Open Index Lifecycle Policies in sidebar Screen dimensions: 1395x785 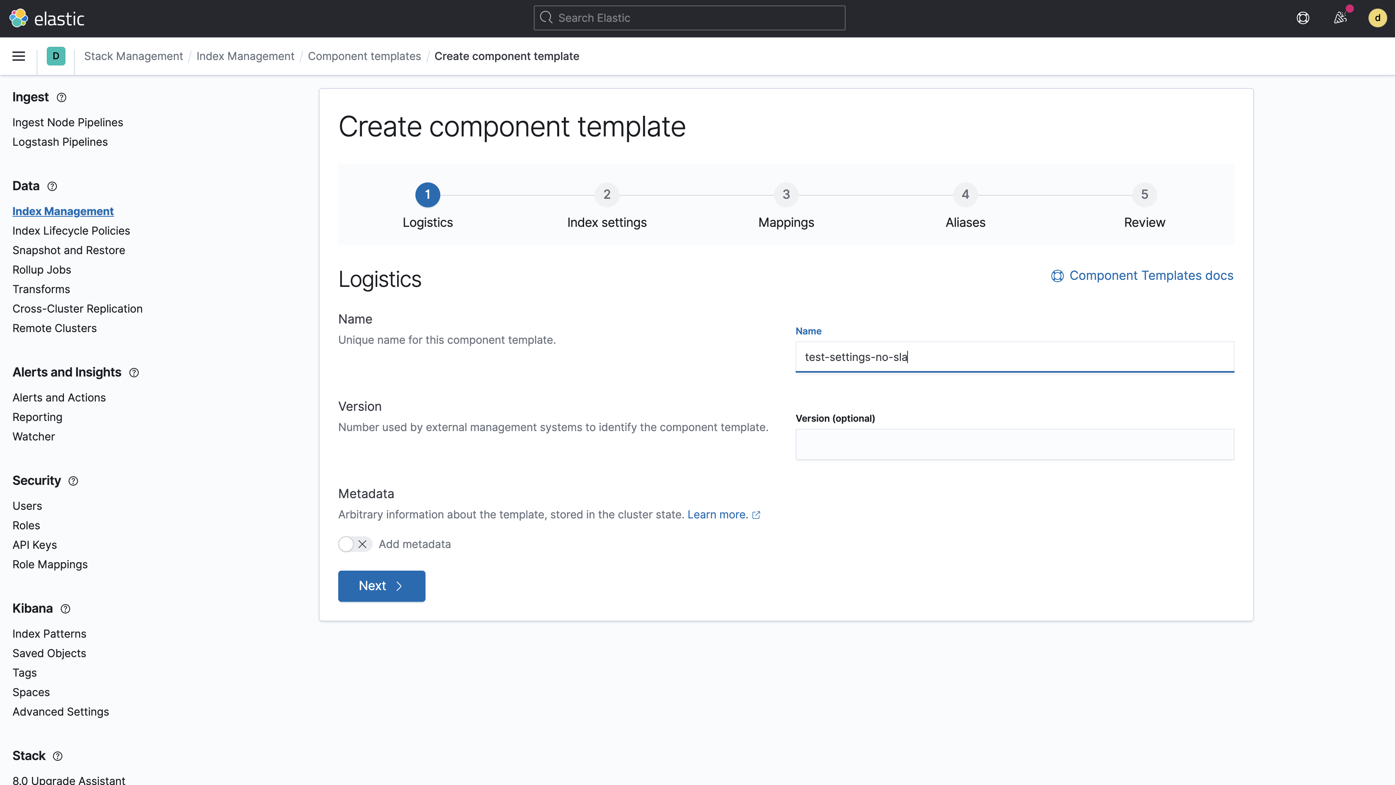point(71,231)
